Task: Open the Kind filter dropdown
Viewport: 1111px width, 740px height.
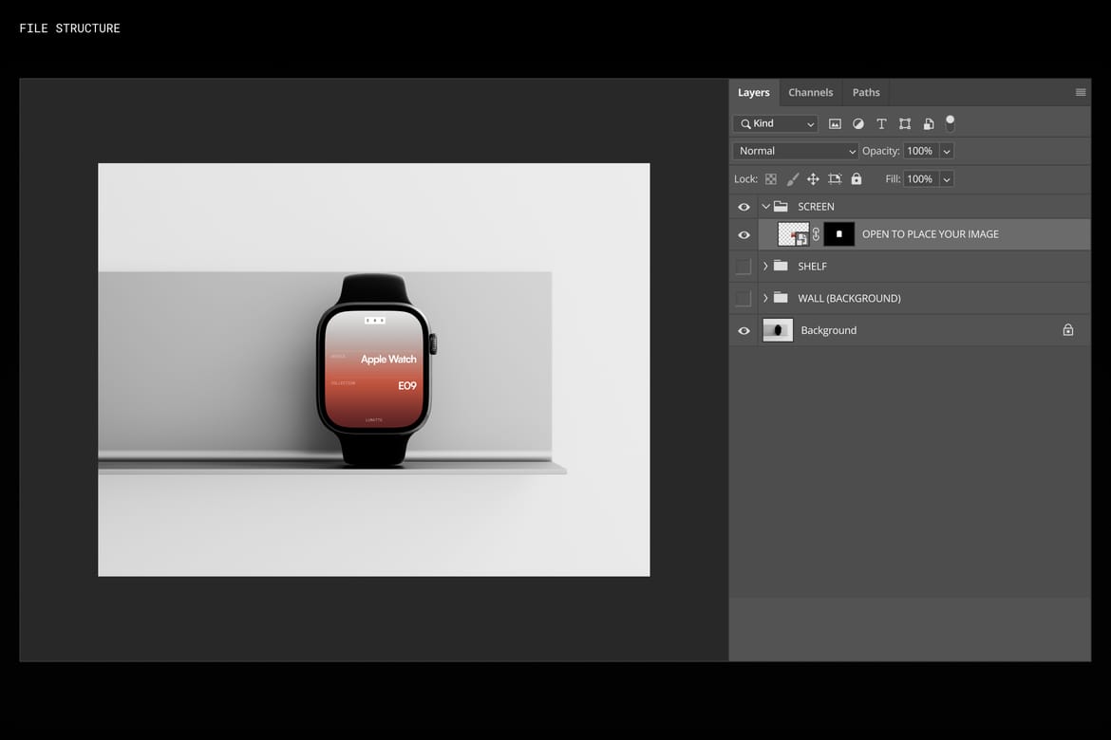Action: click(776, 124)
